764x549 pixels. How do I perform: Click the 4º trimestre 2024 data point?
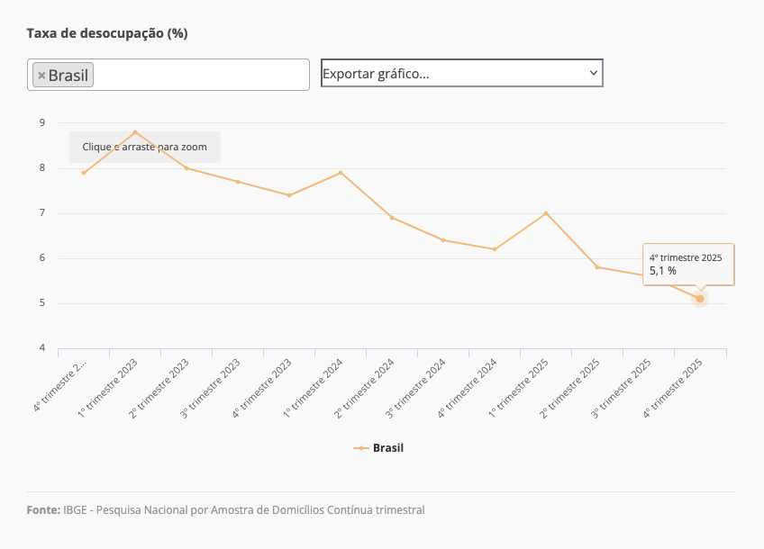(x=495, y=249)
